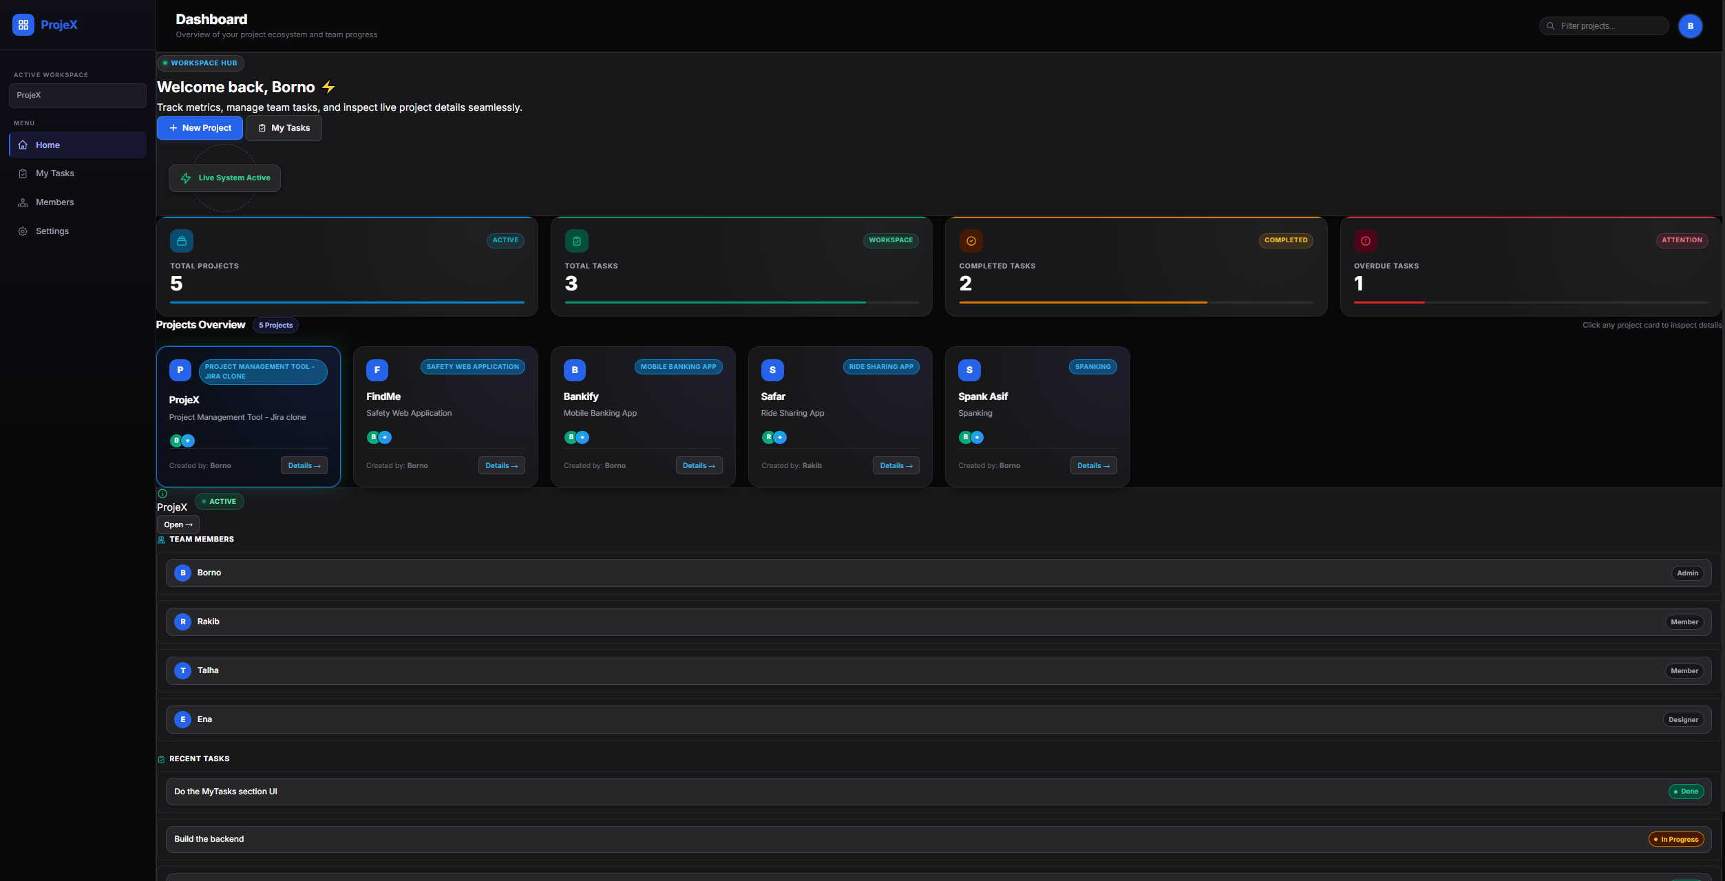Click the add member plus on Bankify card
This screenshot has width=1725, height=881.
pyautogui.click(x=582, y=437)
